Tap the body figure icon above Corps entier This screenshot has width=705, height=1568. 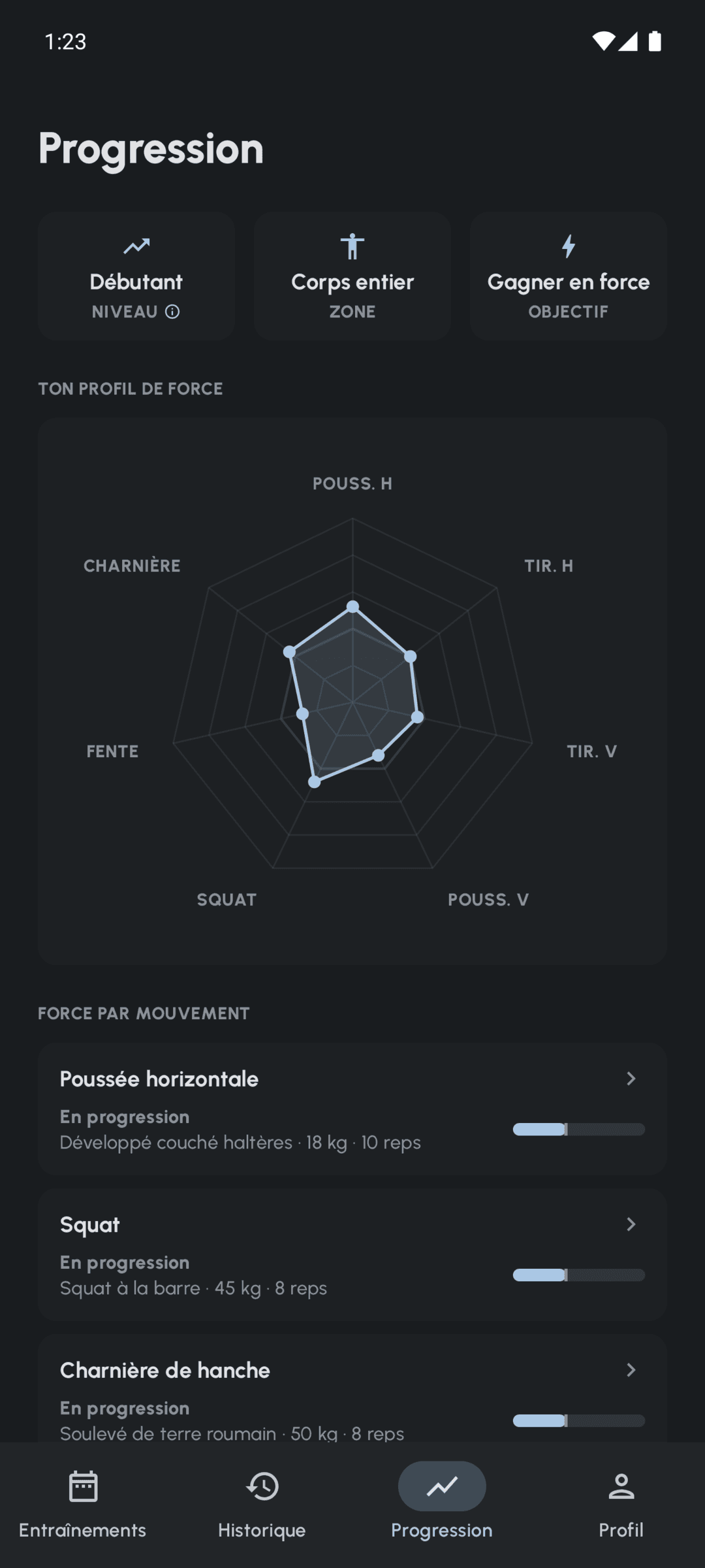coord(352,246)
